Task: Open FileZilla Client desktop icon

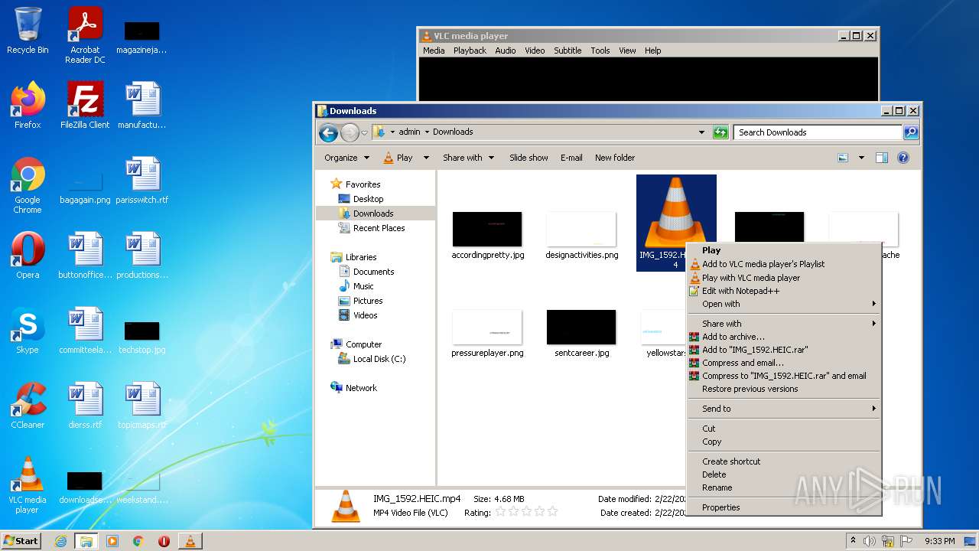Action: [x=85, y=106]
